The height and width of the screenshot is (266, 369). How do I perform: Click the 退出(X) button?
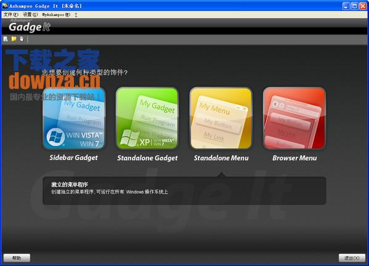[352, 258]
